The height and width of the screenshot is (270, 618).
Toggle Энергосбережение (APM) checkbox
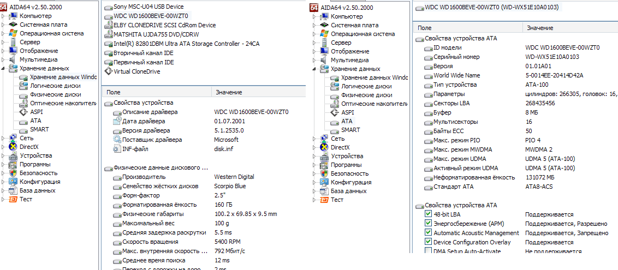coord(429,223)
